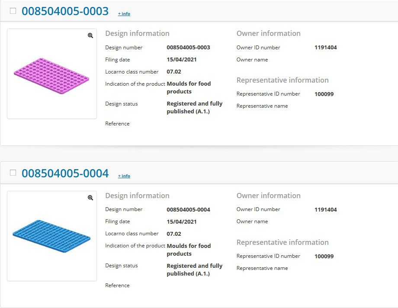Viewport: 398px width, 308px height.
Task: Click representative ID 100099 in the 0003 card
Action: 324,94
